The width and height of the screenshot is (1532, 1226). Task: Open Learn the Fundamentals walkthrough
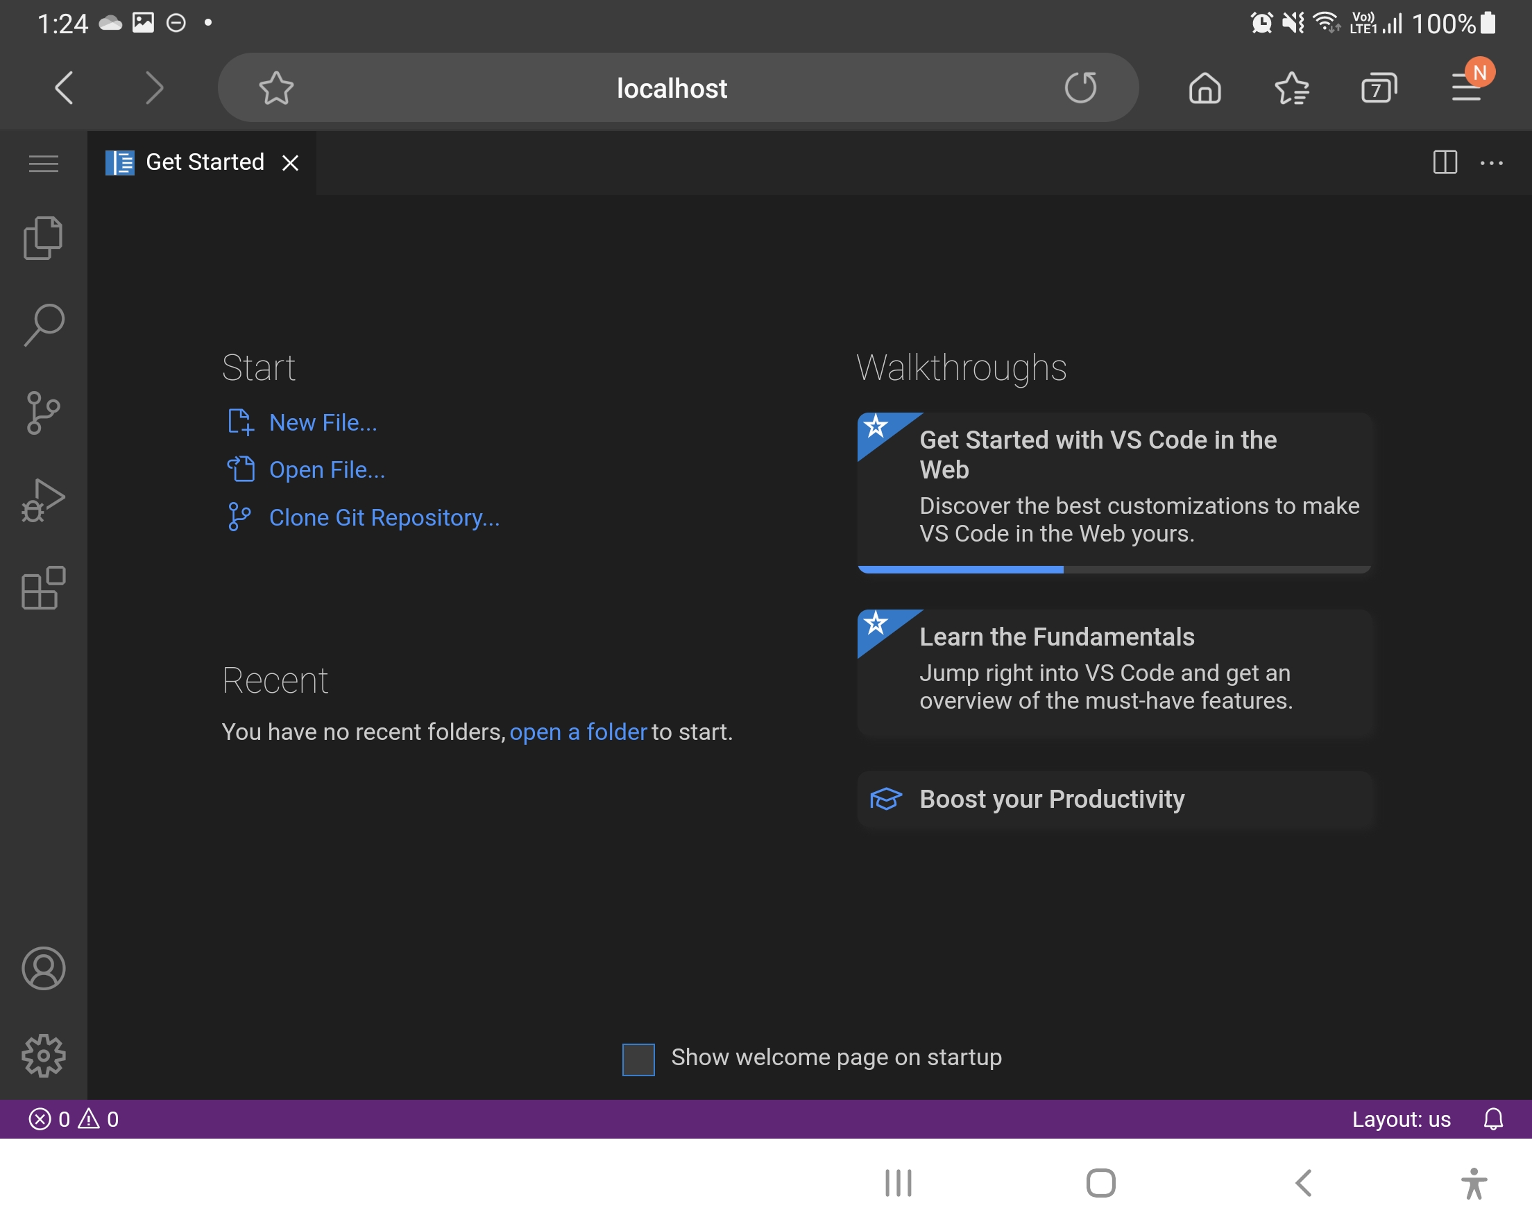click(x=1114, y=673)
